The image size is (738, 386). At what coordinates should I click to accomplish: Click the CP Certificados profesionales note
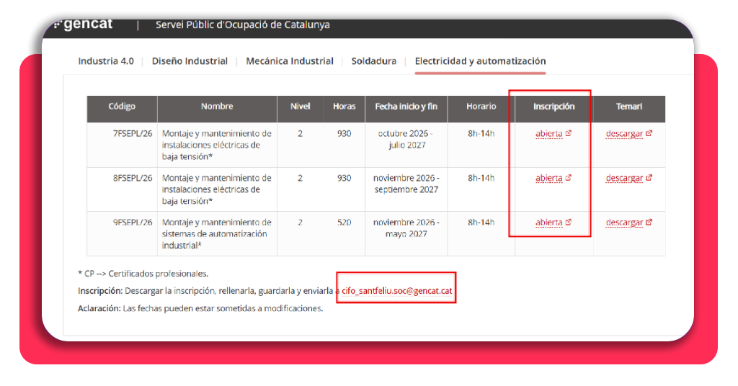point(143,274)
